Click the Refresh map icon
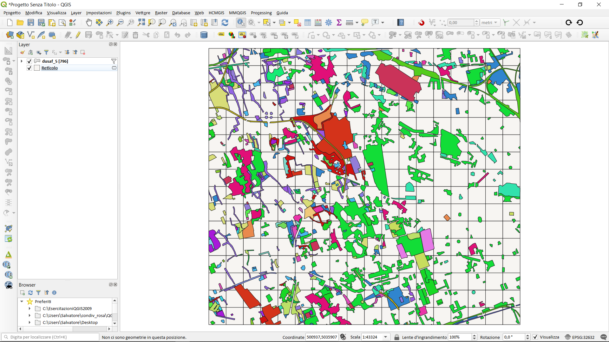This screenshot has height=342, width=609. [x=225, y=22]
